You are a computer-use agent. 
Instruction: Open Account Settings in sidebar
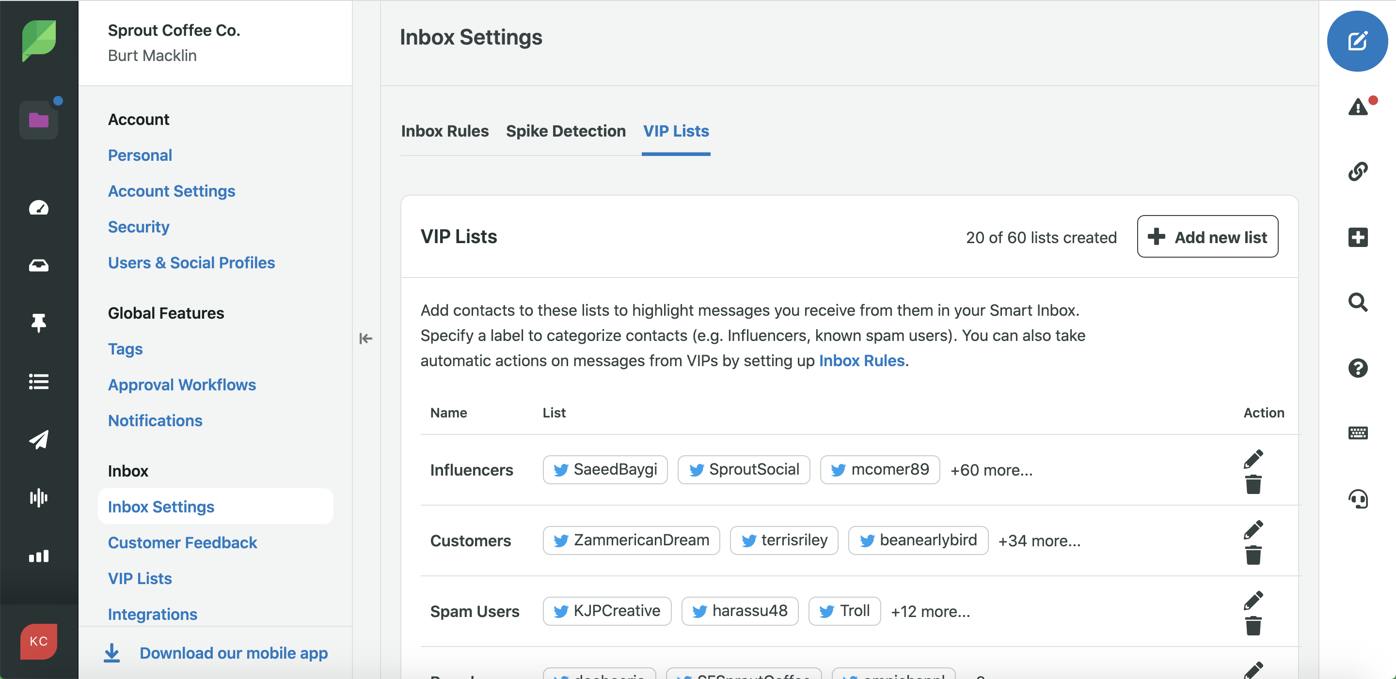coord(171,191)
